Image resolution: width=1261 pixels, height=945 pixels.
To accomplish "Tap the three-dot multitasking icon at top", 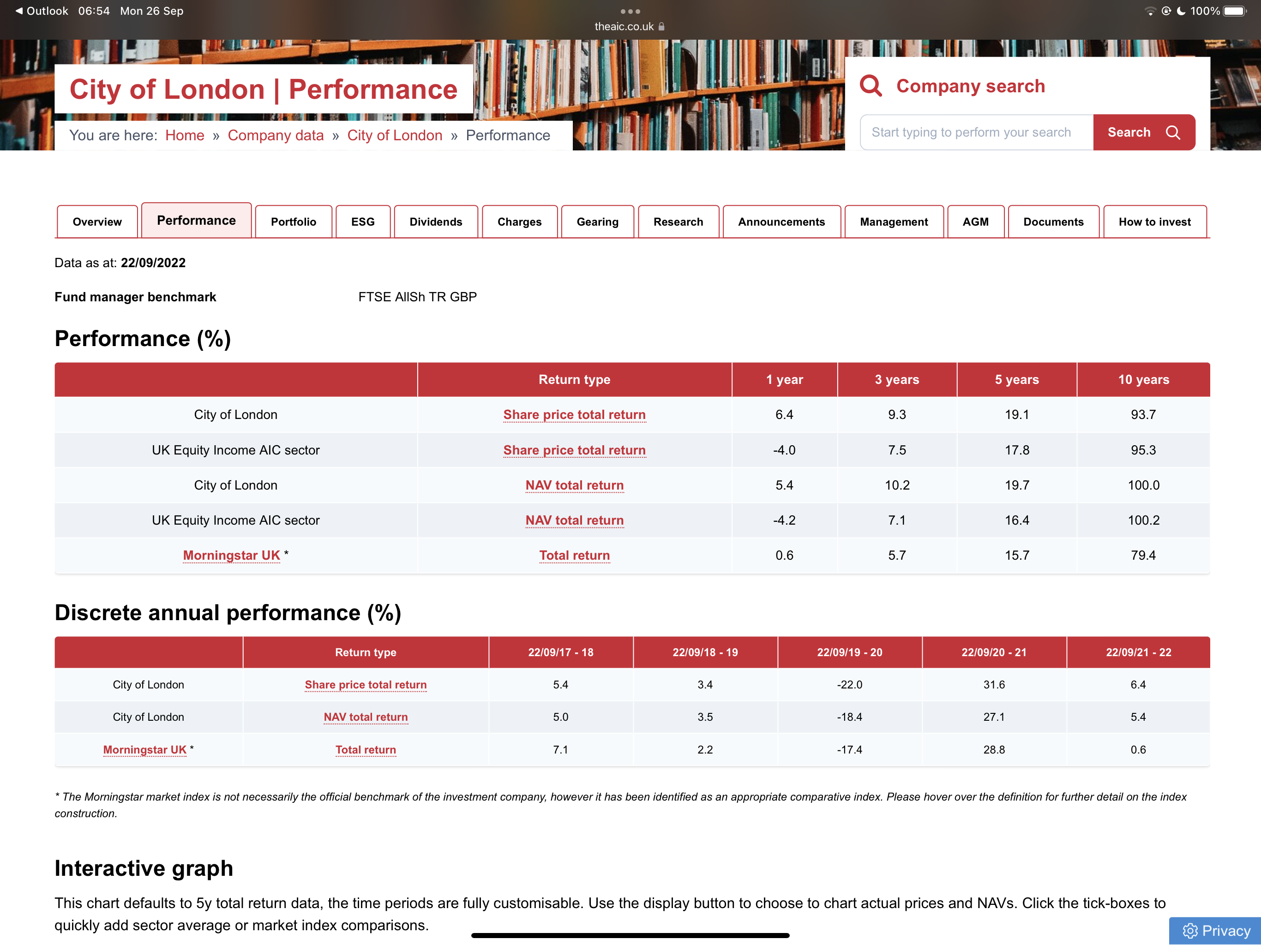I will 630,12.
